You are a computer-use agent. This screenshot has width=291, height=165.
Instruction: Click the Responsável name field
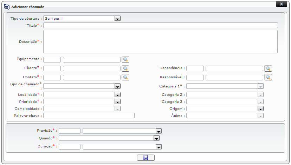click(234, 78)
